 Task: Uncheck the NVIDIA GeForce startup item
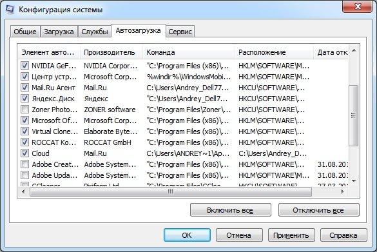tap(24, 66)
